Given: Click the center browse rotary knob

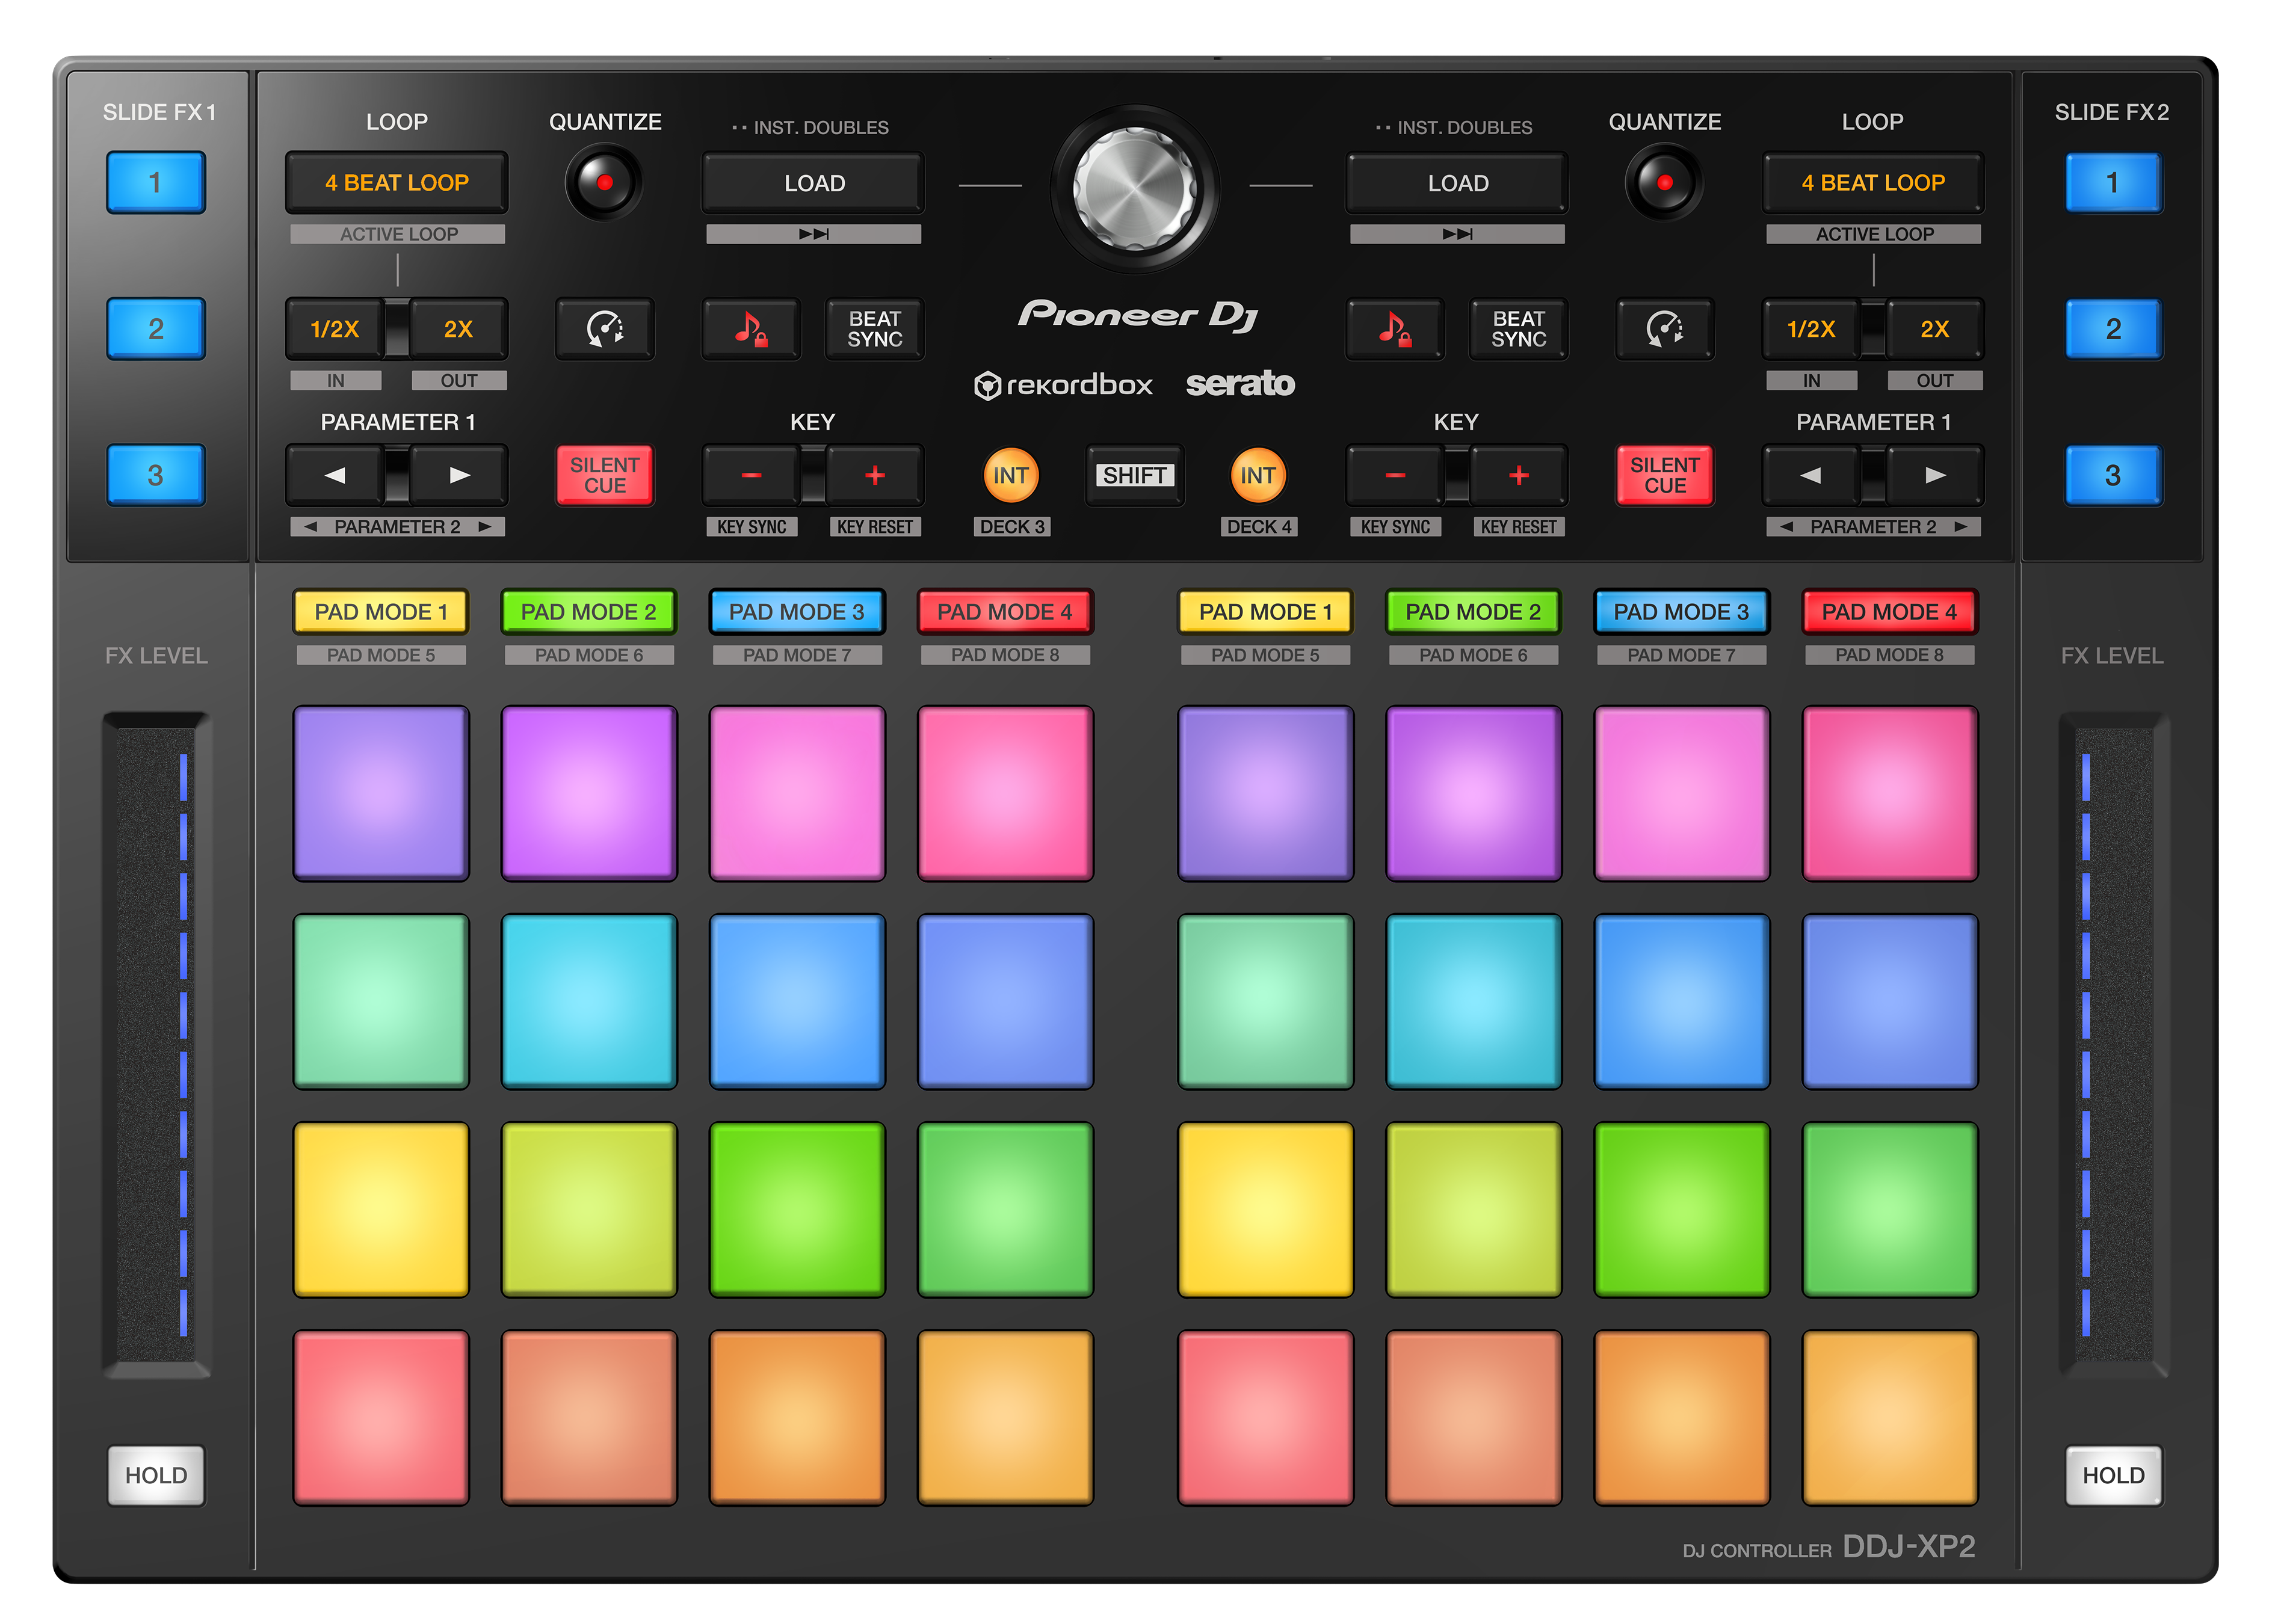Looking at the screenshot, I should coord(1135,187).
